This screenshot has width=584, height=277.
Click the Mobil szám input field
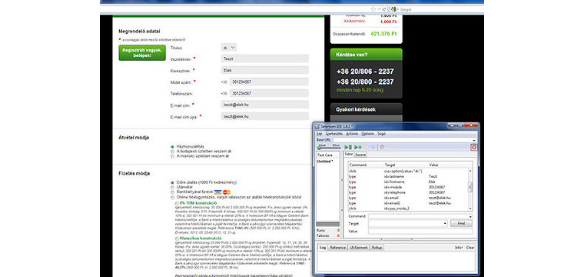(x=269, y=82)
